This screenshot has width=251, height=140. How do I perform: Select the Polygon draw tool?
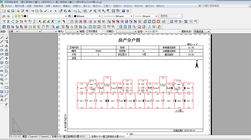click(x=2, y=50)
